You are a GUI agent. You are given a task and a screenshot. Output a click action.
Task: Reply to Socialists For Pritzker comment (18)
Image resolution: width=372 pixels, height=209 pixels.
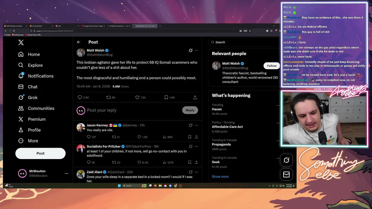(x=89, y=163)
